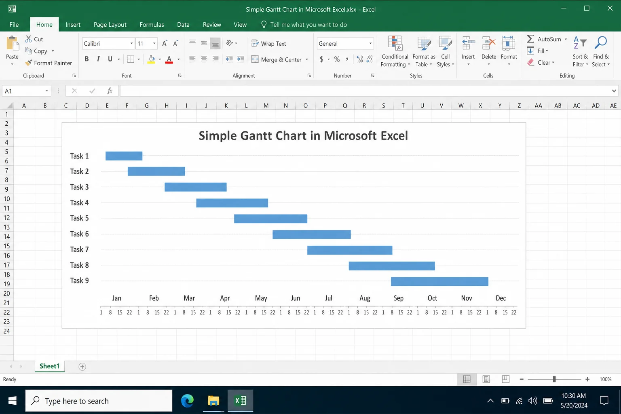Open the Name Box A1 dropdown
Screen dimensions: 621x414
(46, 91)
